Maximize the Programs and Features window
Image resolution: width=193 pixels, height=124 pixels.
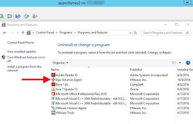point(177,24)
